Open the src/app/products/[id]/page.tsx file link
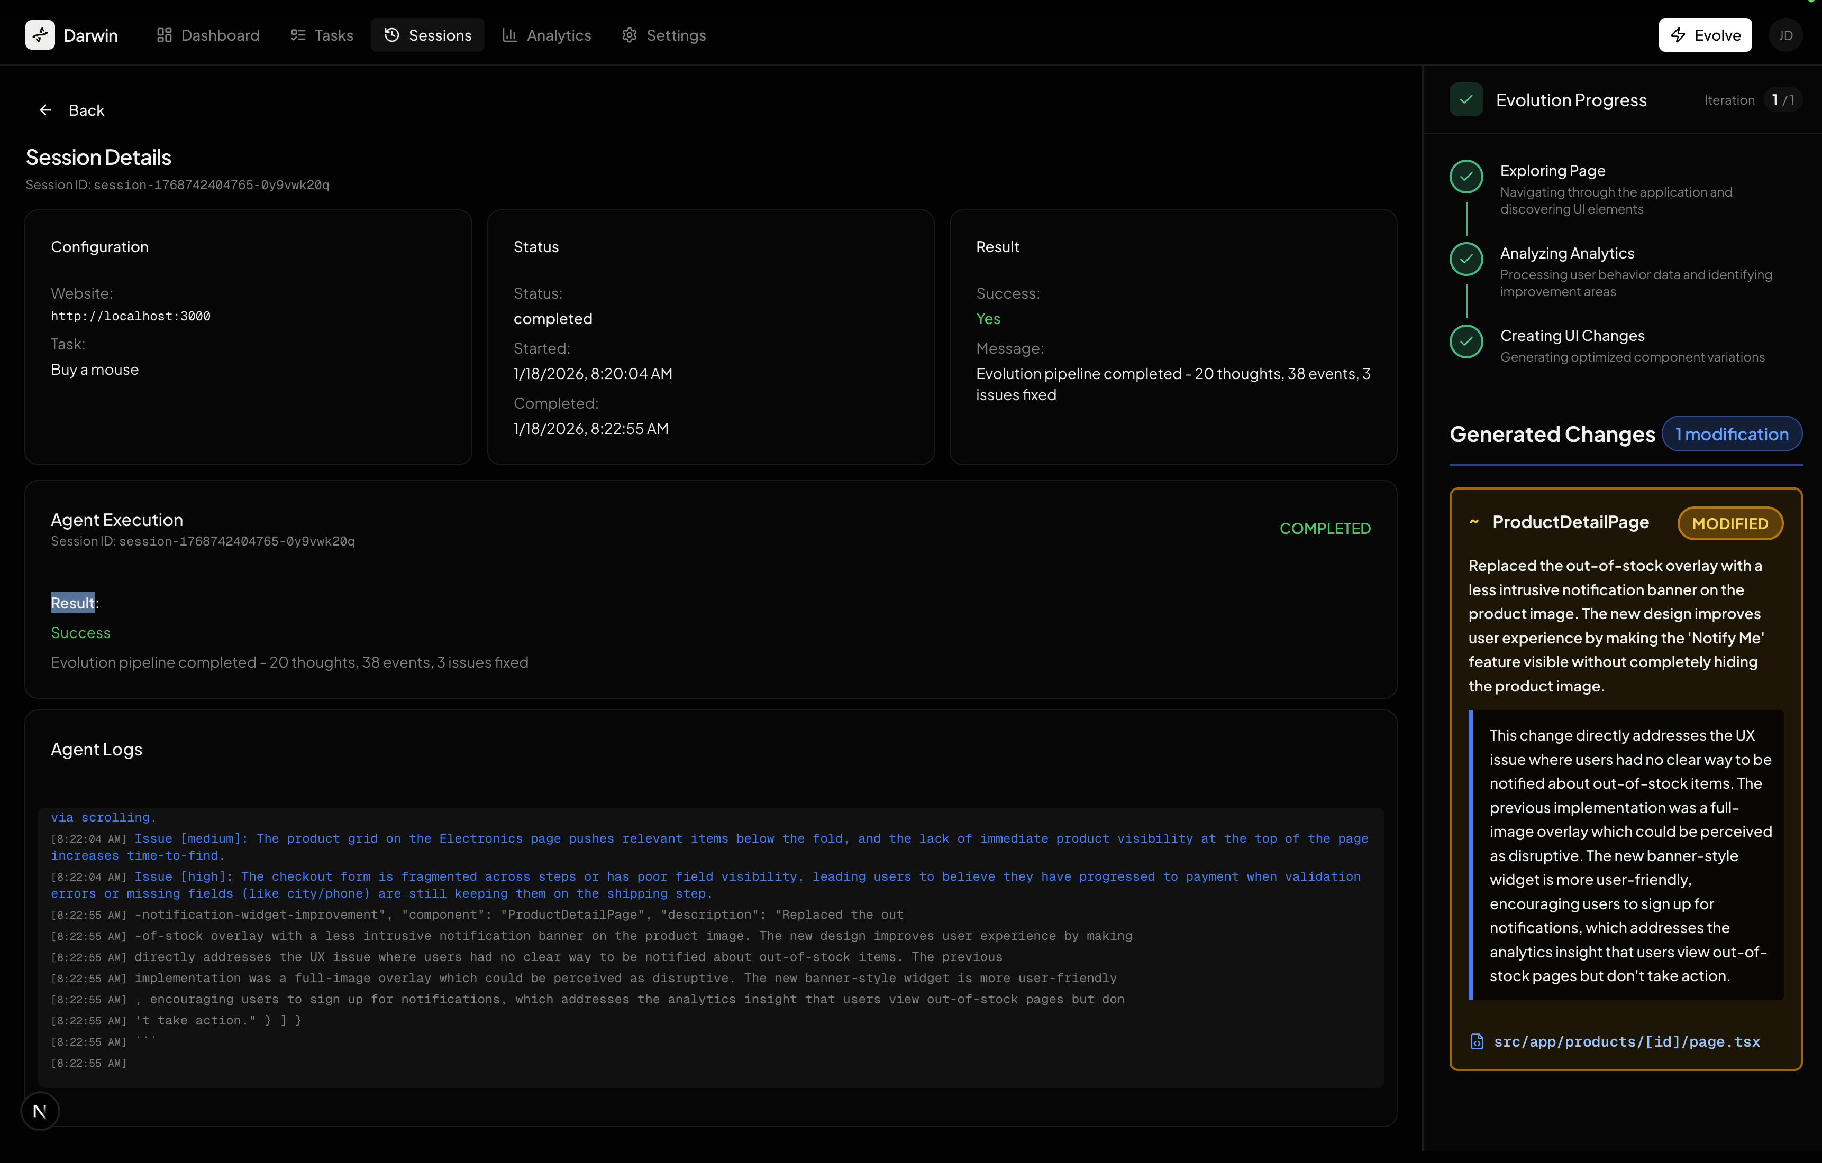This screenshot has height=1163, width=1822. pos(1626,1041)
